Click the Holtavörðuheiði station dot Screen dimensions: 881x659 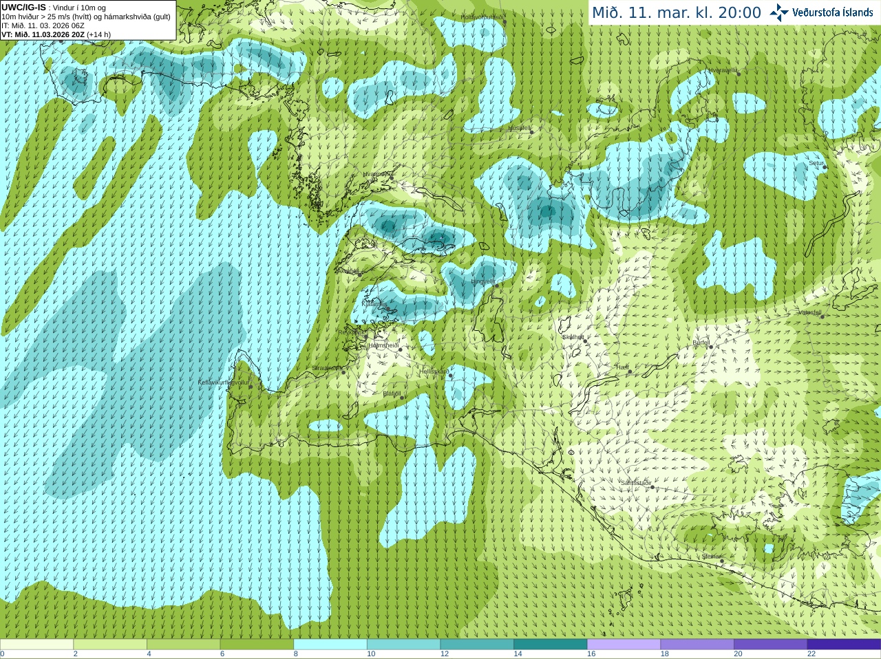click(x=505, y=22)
